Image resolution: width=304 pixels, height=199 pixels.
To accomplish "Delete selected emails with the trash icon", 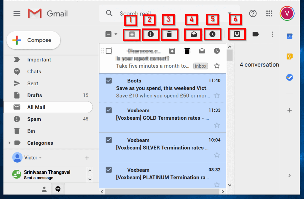I will [x=170, y=34].
